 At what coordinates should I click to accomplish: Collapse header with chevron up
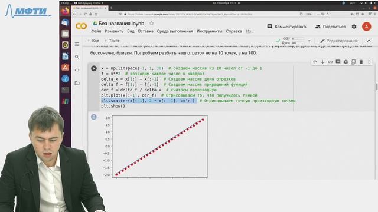[369, 41]
